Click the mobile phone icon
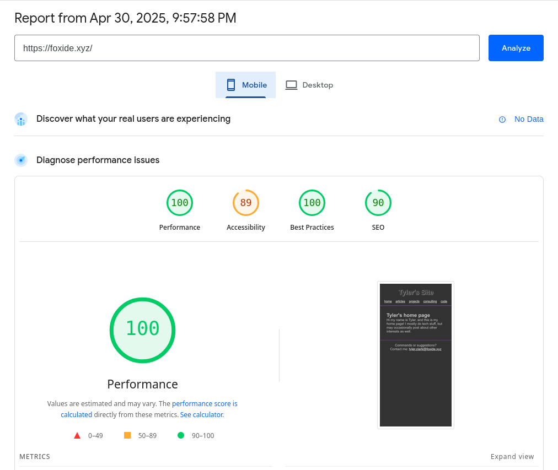558x470 pixels. 231,85
